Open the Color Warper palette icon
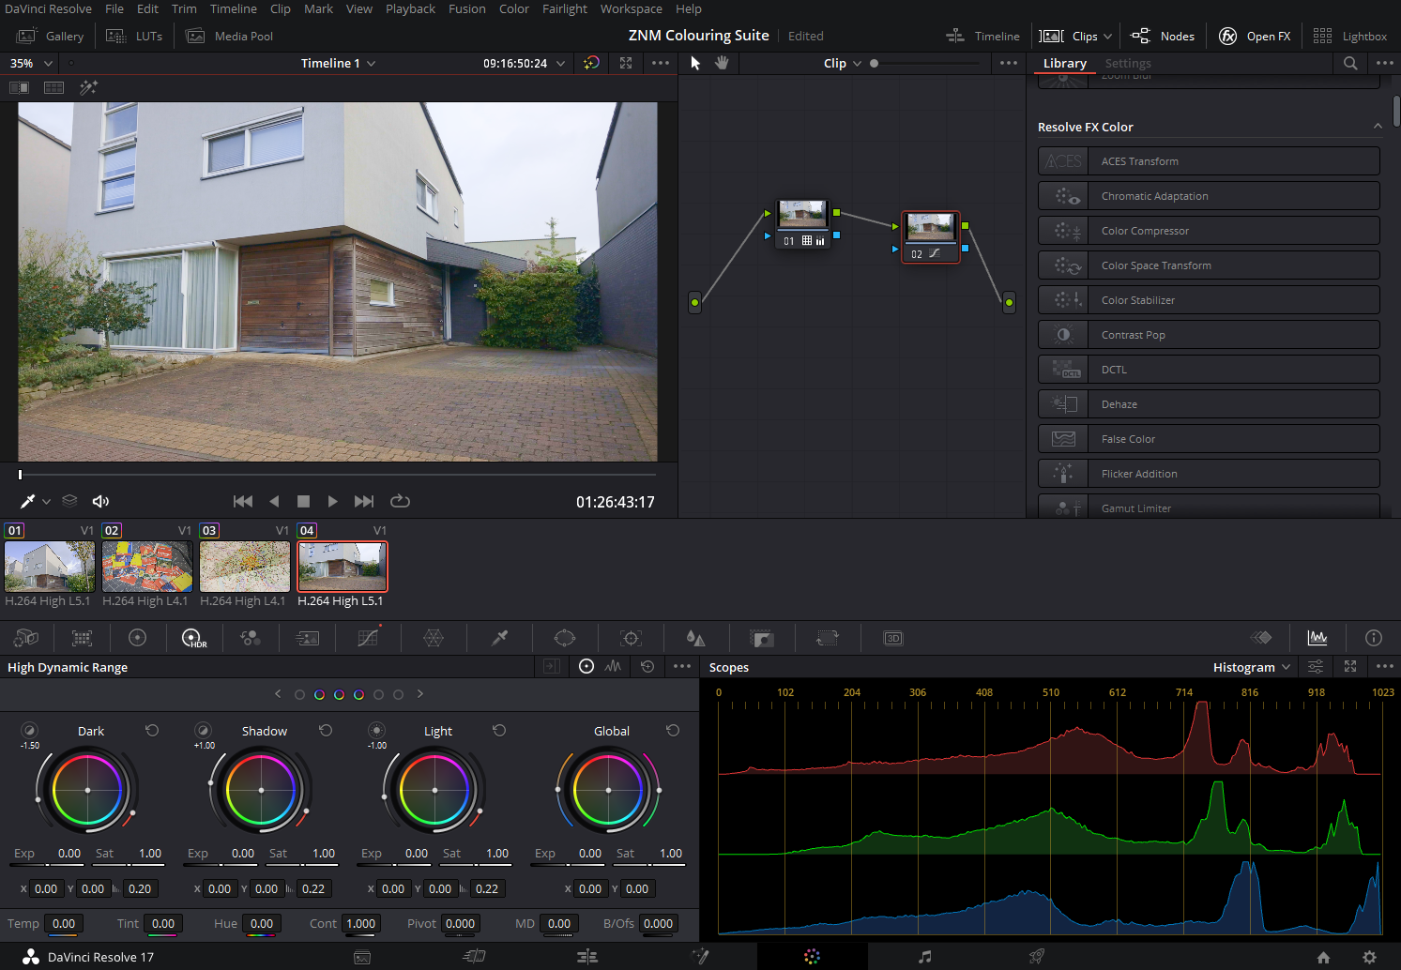The width and height of the screenshot is (1401, 970). point(434,638)
